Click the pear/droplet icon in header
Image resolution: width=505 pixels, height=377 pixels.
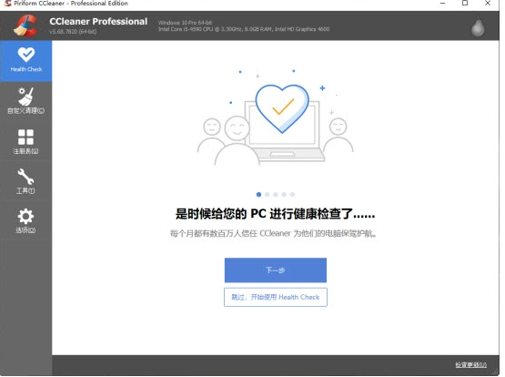point(478,26)
